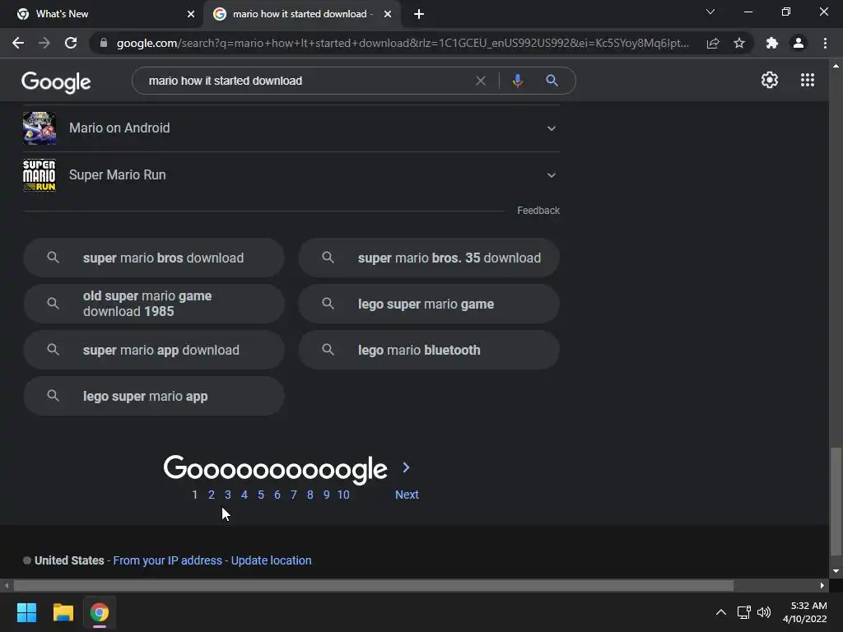Click the Google logo
843x632 pixels.
(x=56, y=81)
